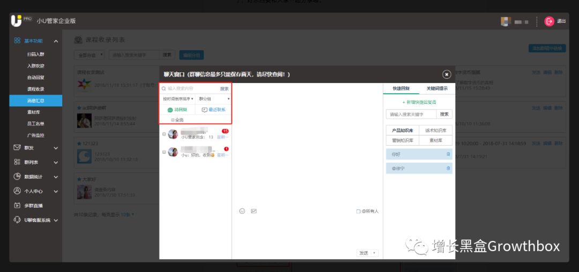Viewport: 579px width, 272px height.
Task: Open the emoji picker smiley icon
Action: (x=242, y=211)
